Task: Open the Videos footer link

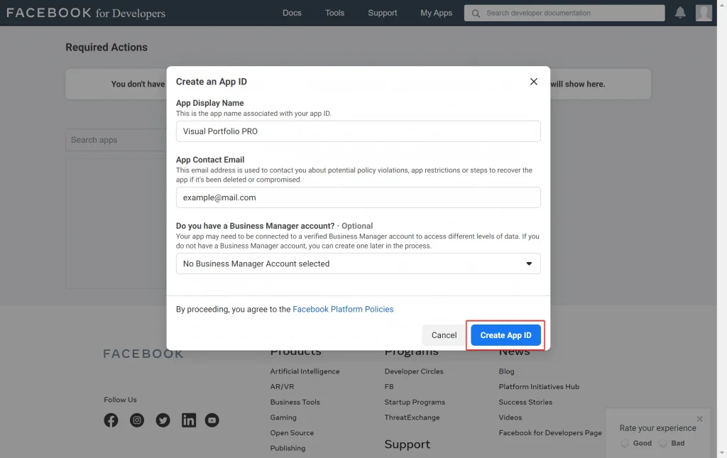Action: (510, 418)
